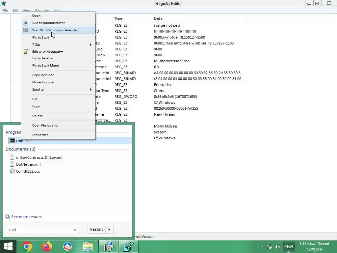337x253 pixels.
Task: Click See more results link
Action: click(26, 217)
